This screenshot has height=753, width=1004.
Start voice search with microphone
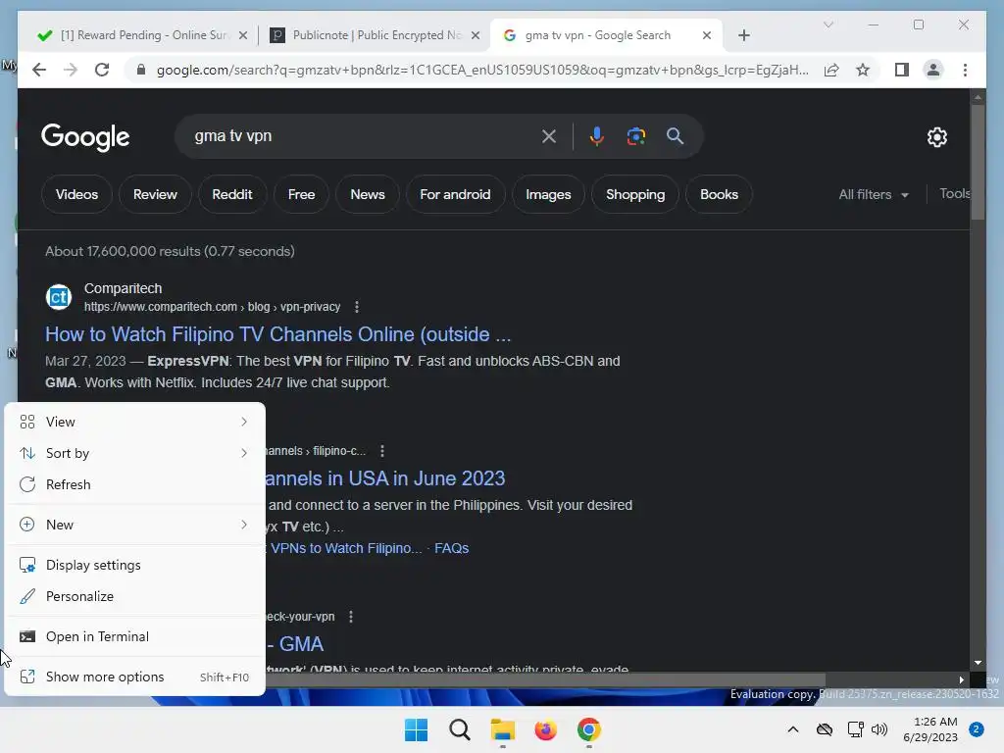point(597,136)
